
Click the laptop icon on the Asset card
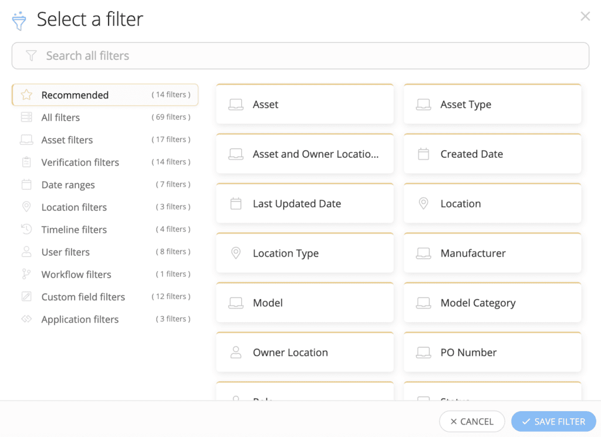[236, 104]
